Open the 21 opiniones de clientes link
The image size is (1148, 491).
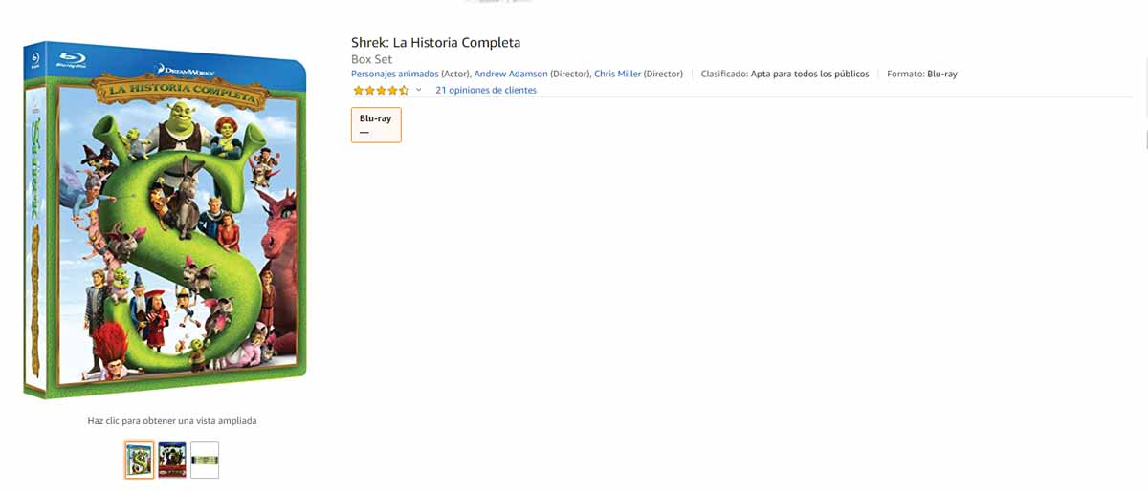coord(486,91)
